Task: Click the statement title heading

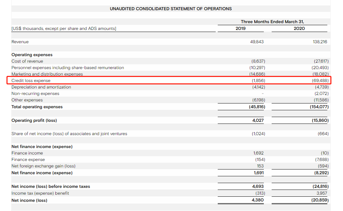Action: click(x=171, y=9)
